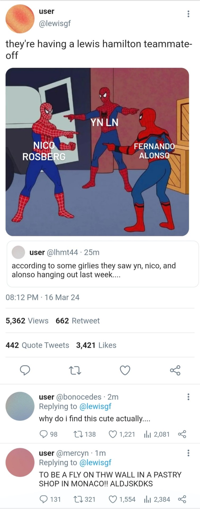Open the quoted tweet from @lhmt44

[103, 264]
